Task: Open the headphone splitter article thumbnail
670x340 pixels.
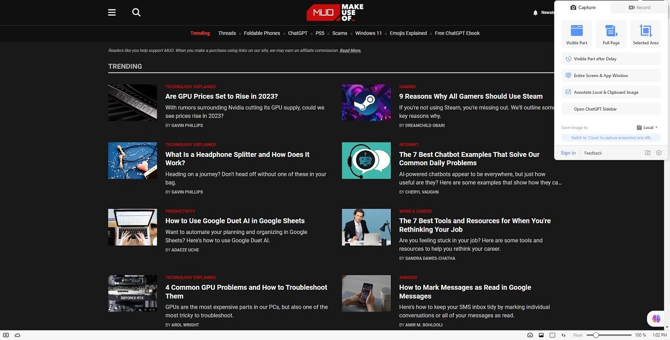Action: [132, 161]
